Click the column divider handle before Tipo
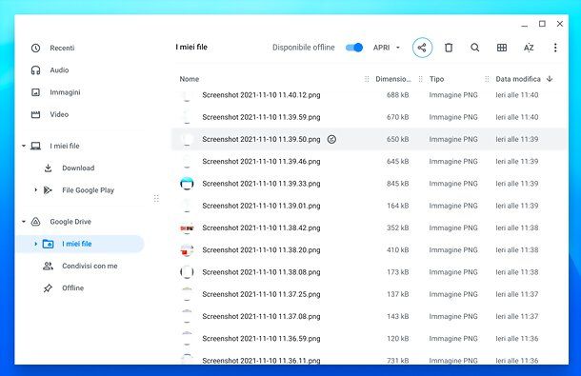The image size is (581, 376). pyautogui.click(x=420, y=79)
